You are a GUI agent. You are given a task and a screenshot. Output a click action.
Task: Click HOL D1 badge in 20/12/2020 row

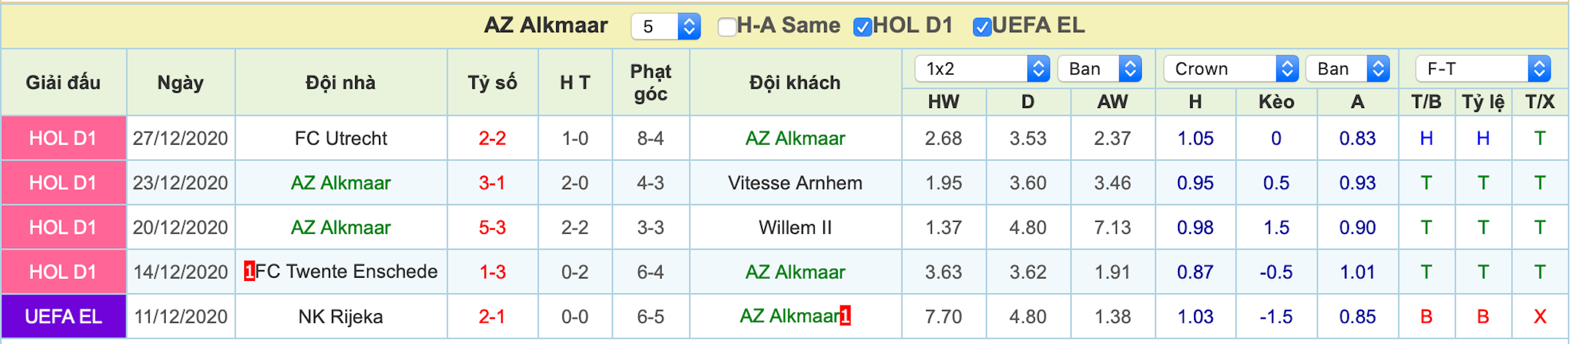pos(63,227)
